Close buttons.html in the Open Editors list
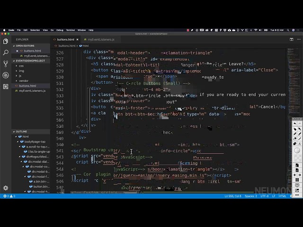The height and width of the screenshot is (227, 303). [x=17, y=51]
